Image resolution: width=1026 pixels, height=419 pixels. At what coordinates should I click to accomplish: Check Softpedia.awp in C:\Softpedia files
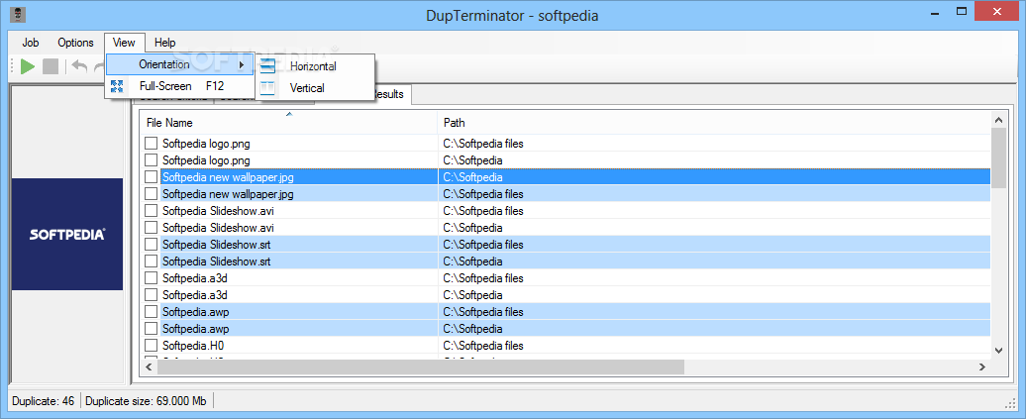(x=152, y=312)
